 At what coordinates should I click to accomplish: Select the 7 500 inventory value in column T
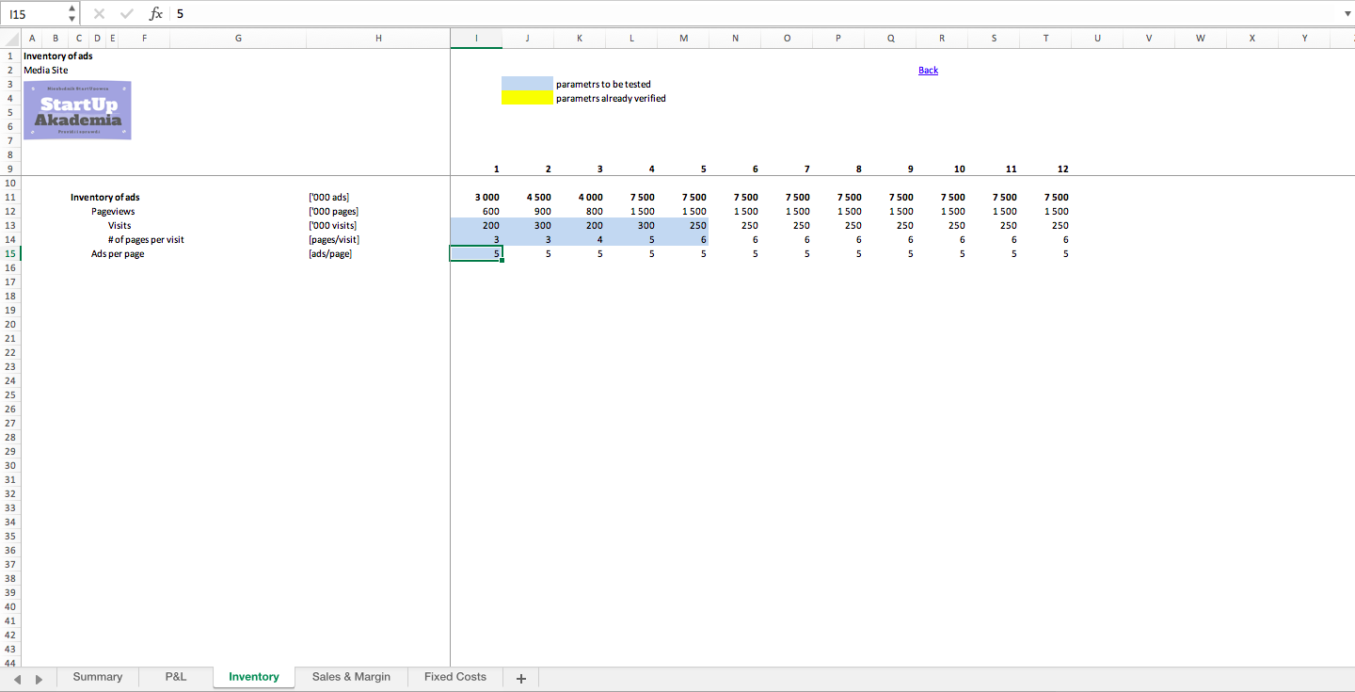click(1046, 198)
